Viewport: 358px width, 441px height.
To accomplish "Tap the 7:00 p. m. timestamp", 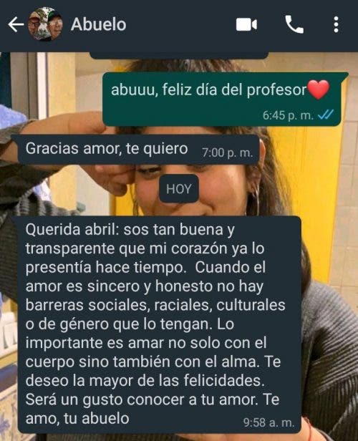I will pos(228,152).
